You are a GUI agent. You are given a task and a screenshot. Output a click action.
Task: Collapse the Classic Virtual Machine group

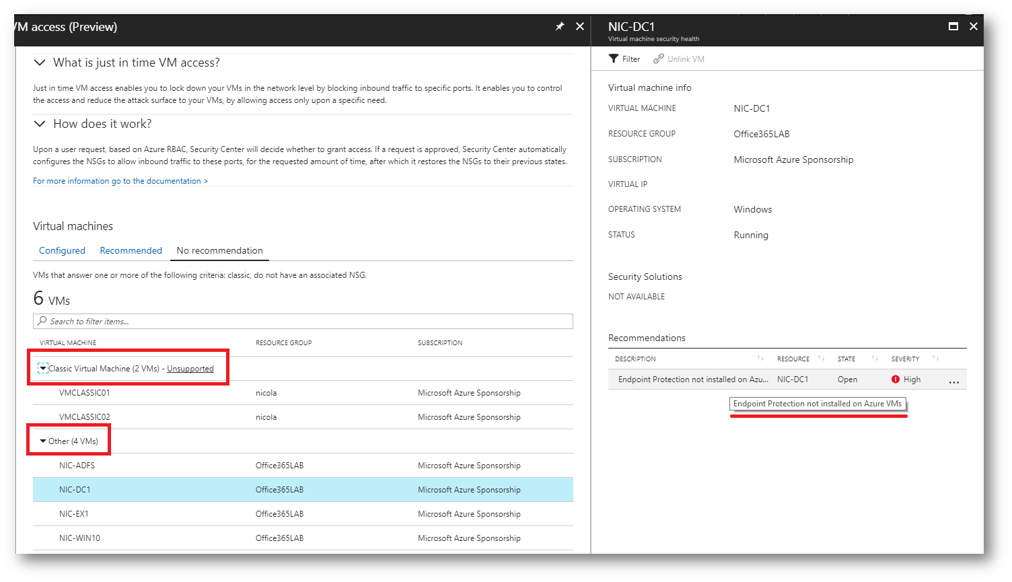42,368
